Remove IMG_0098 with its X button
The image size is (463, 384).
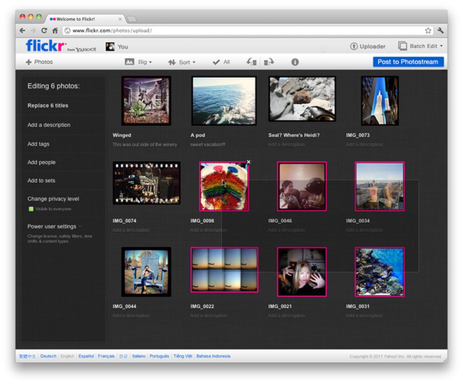point(249,162)
